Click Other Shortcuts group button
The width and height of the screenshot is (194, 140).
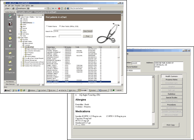click(10, 84)
